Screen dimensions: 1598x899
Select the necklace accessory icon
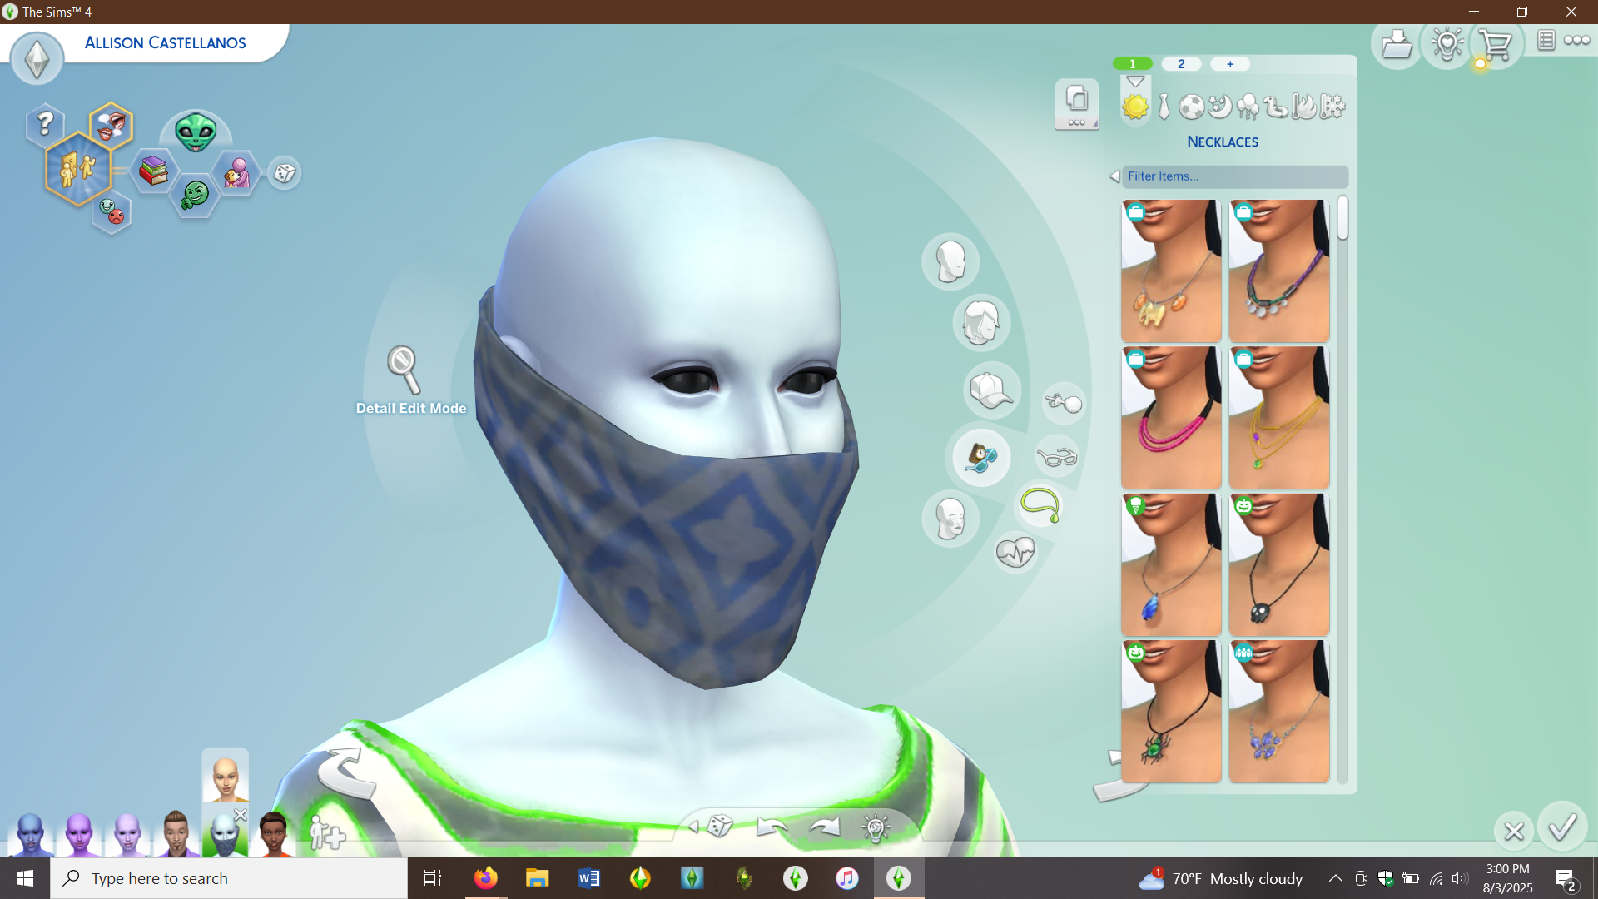coord(1040,505)
